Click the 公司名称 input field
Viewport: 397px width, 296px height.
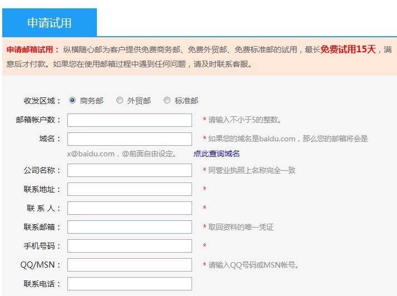click(x=129, y=170)
